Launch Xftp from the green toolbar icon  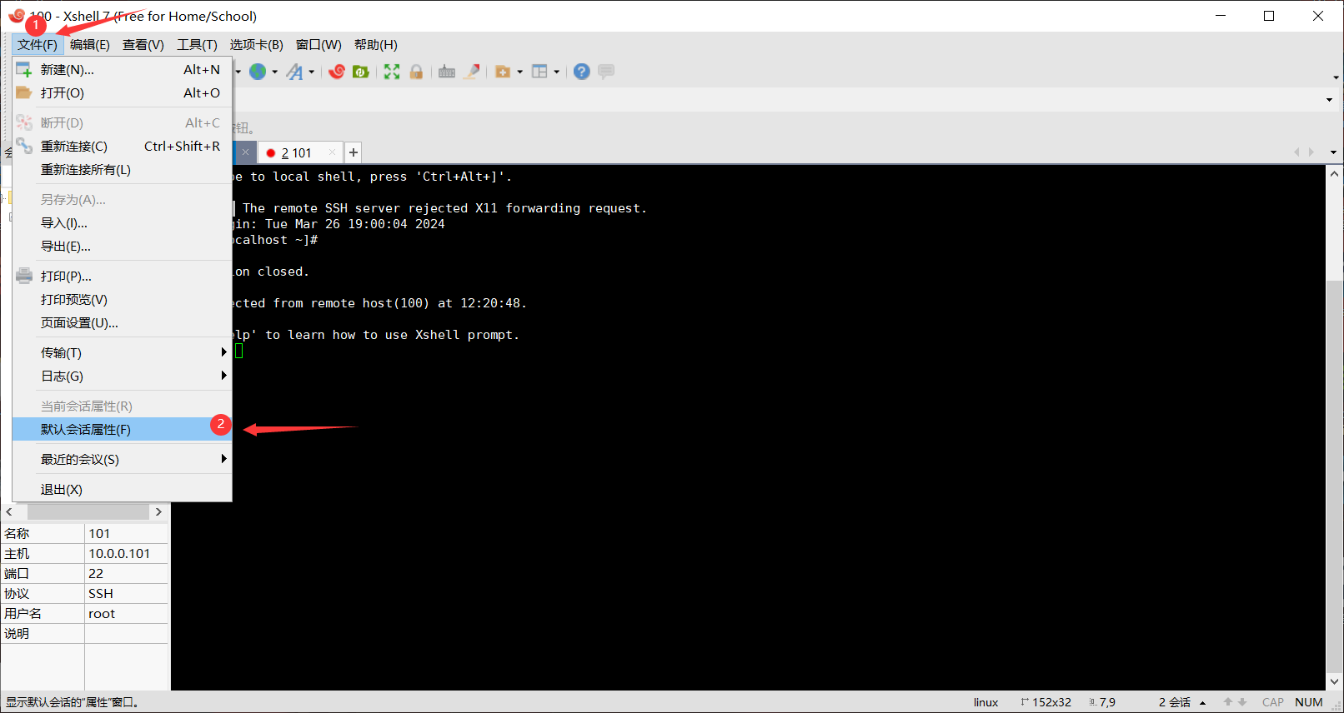(361, 72)
